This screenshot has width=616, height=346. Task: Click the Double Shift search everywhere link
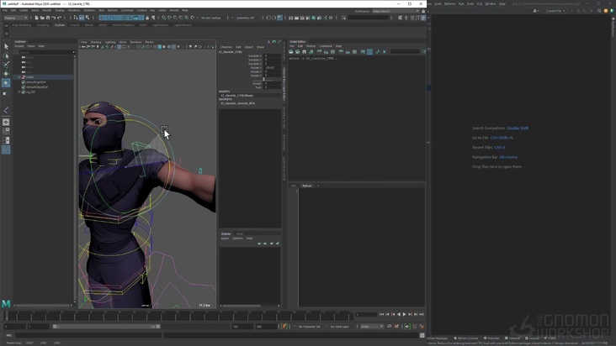pos(518,128)
